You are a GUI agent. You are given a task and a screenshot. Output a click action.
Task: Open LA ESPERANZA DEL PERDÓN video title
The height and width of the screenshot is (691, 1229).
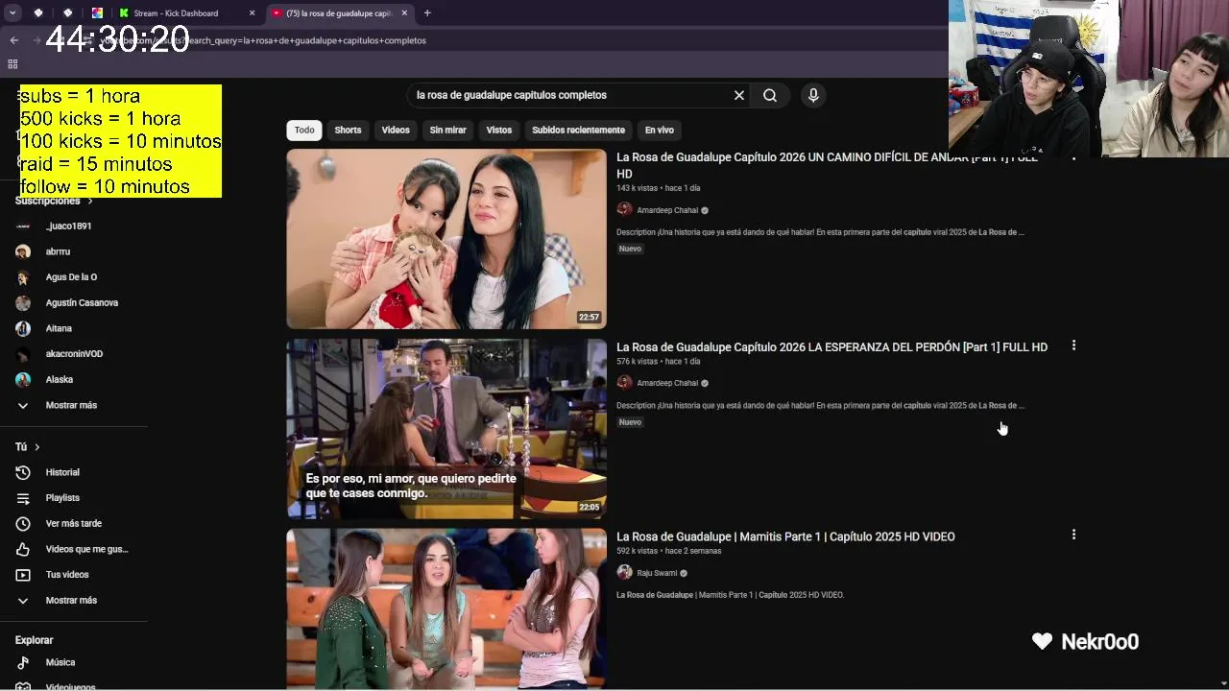pyautogui.click(x=831, y=346)
